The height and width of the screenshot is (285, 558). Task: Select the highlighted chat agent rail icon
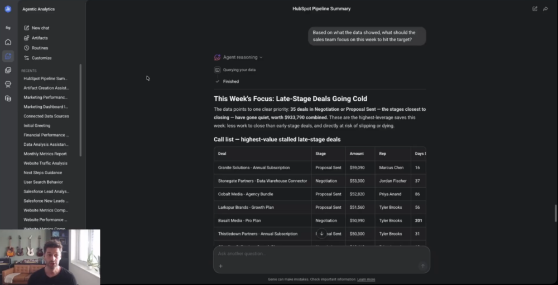pos(8,56)
